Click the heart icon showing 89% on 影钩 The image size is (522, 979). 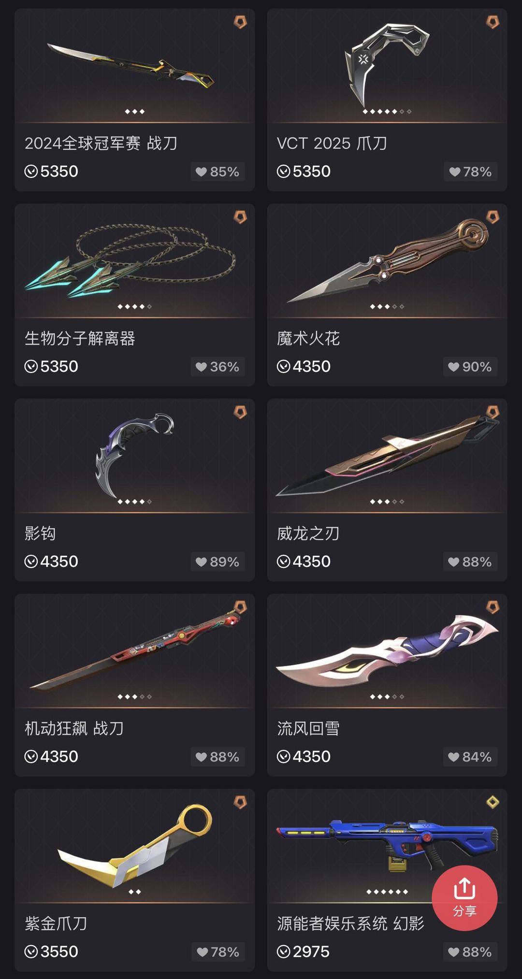[x=201, y=562]
